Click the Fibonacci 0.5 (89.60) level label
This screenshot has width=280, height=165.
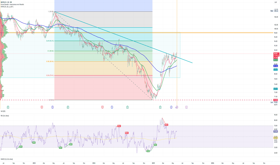click(50, 51)
